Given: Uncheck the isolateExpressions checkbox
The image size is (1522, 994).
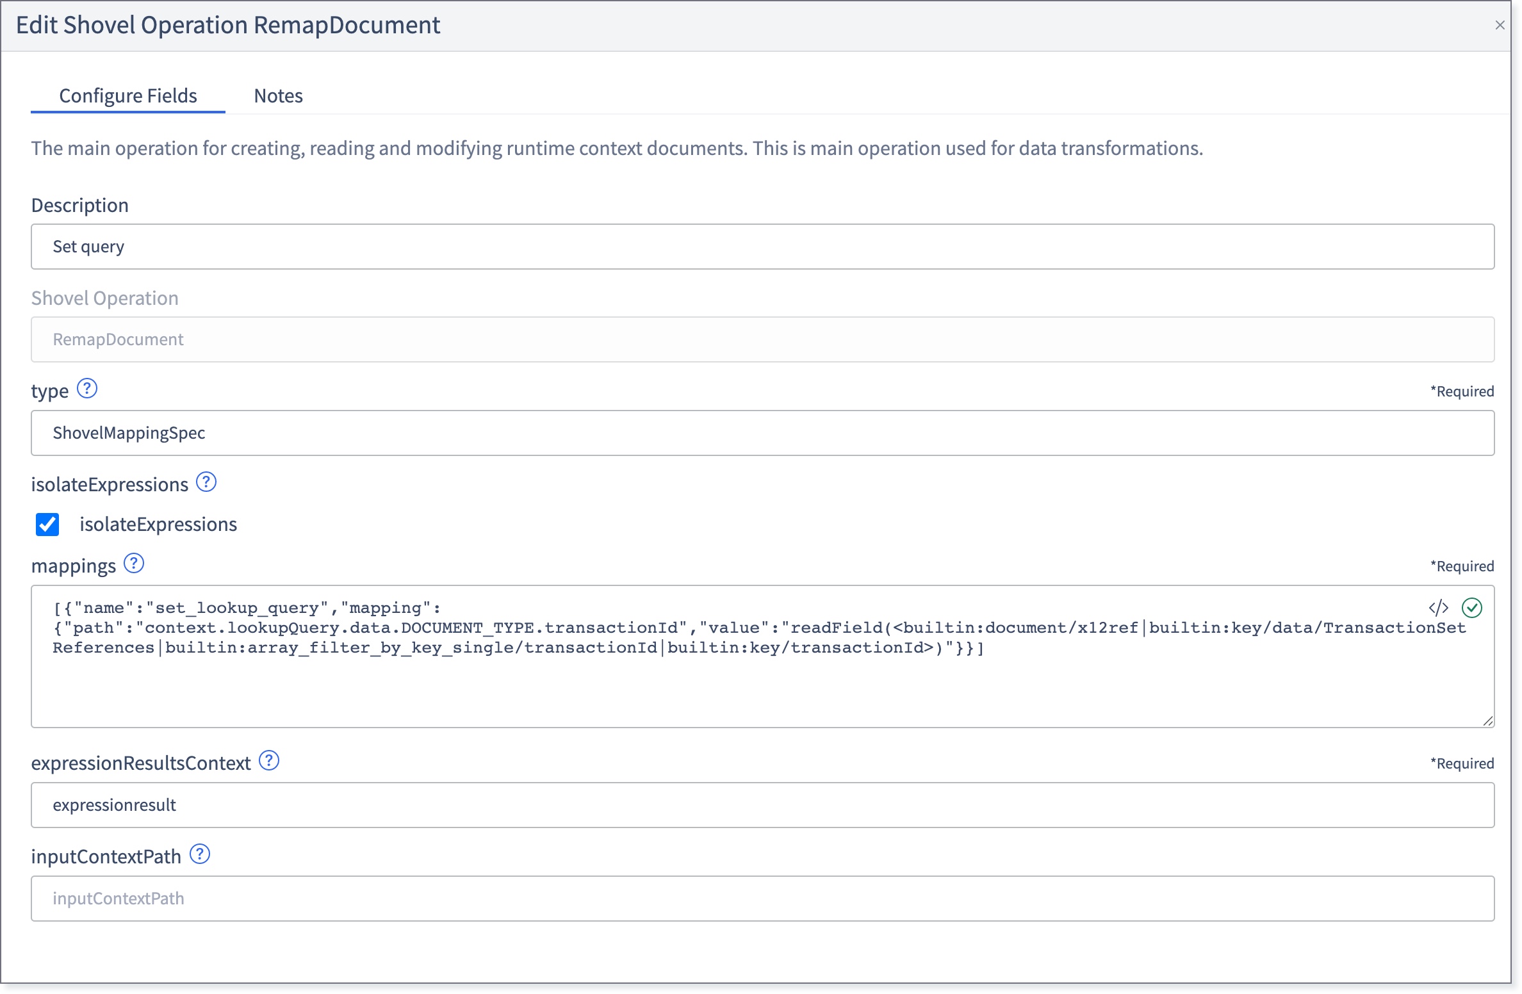Looking at the screenshot, I should coord(47,525).
